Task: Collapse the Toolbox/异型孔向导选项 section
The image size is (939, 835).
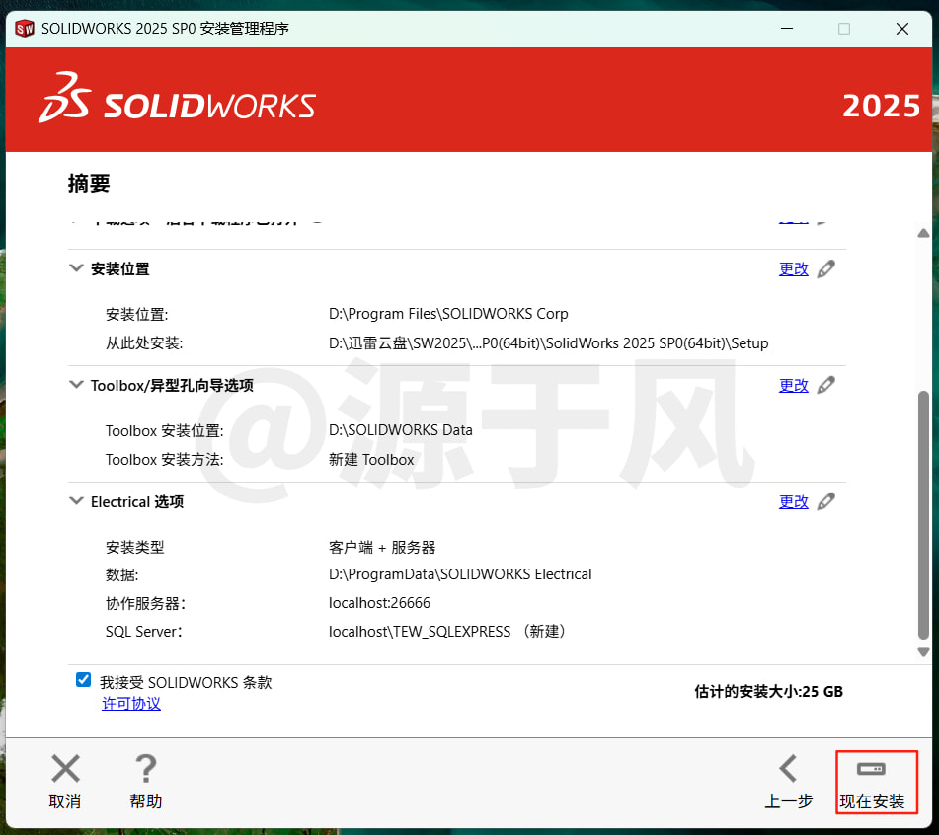Action: pos(76,384)
